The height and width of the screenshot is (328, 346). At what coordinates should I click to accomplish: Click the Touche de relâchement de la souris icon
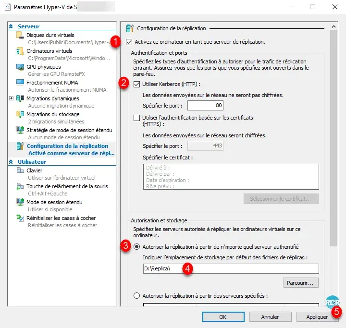point(20,187)
